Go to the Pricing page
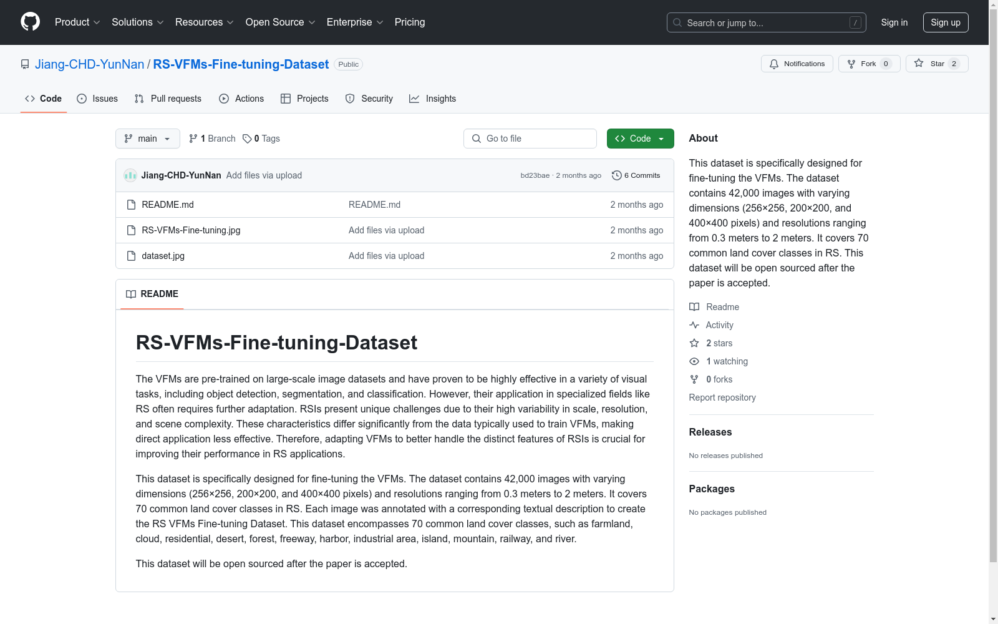Image resolution: width=998 pixels, height=624 pixels. (x=410, y=22)
